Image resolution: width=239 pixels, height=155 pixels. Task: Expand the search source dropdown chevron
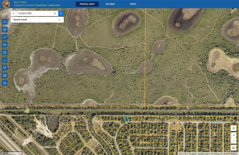[x=14, y=14]
